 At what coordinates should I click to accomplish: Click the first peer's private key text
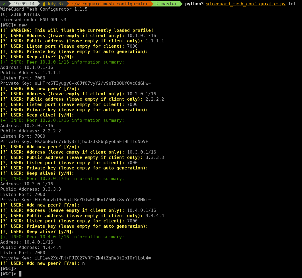(x=93, y=83)
